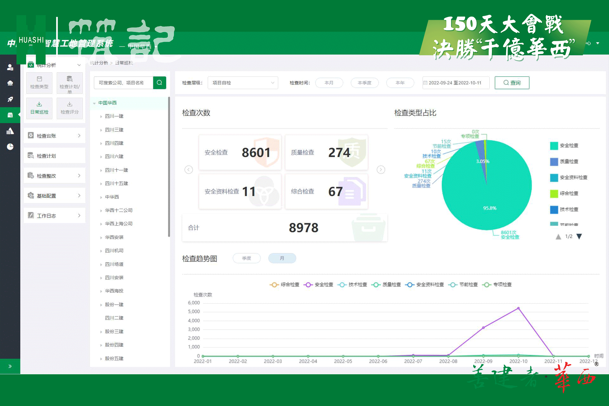The image size is (609, 406).
Task: Toggle 综合检查 series in trend legend
Action: 284,284
